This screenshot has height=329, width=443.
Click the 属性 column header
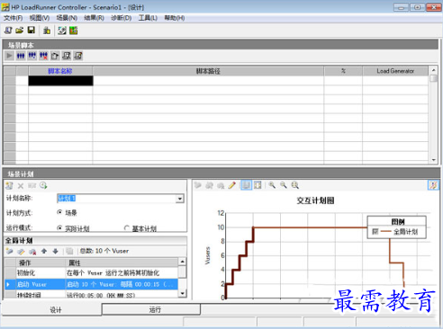pos(122,262)
